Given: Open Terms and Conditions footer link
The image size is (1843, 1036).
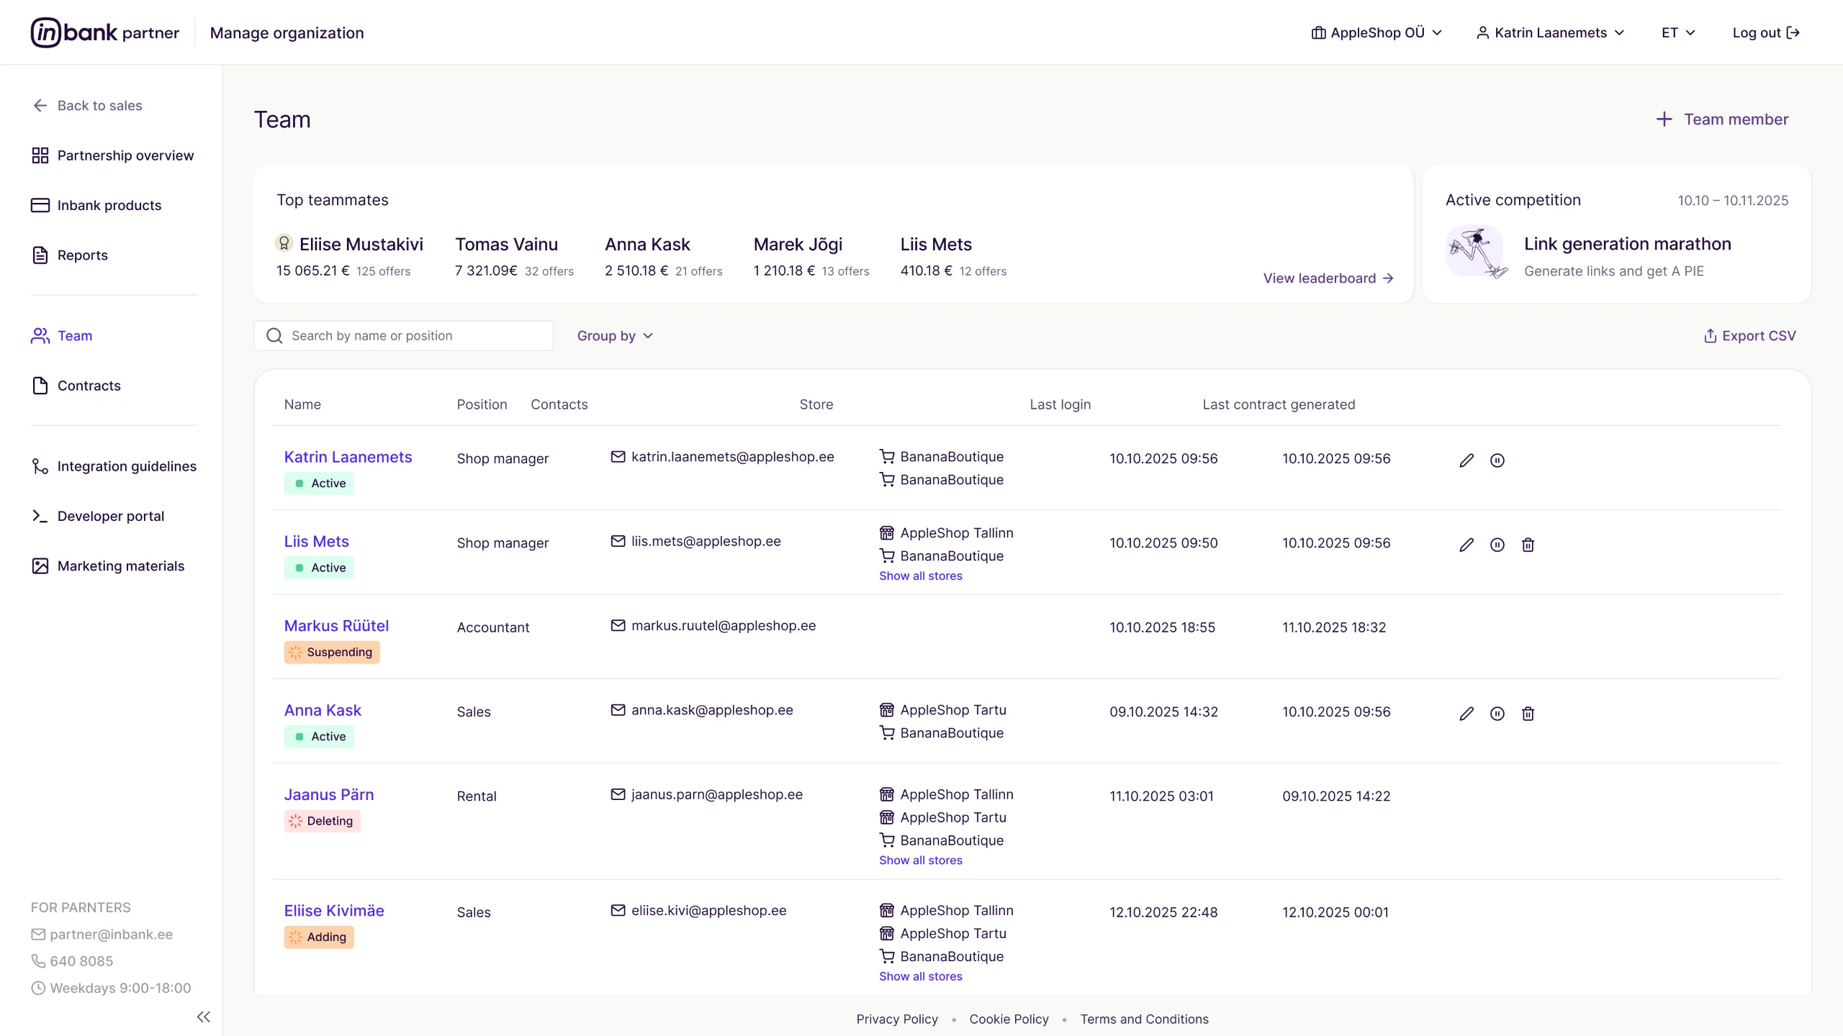Looking at the screenshot, I should click(1144, 1019).
